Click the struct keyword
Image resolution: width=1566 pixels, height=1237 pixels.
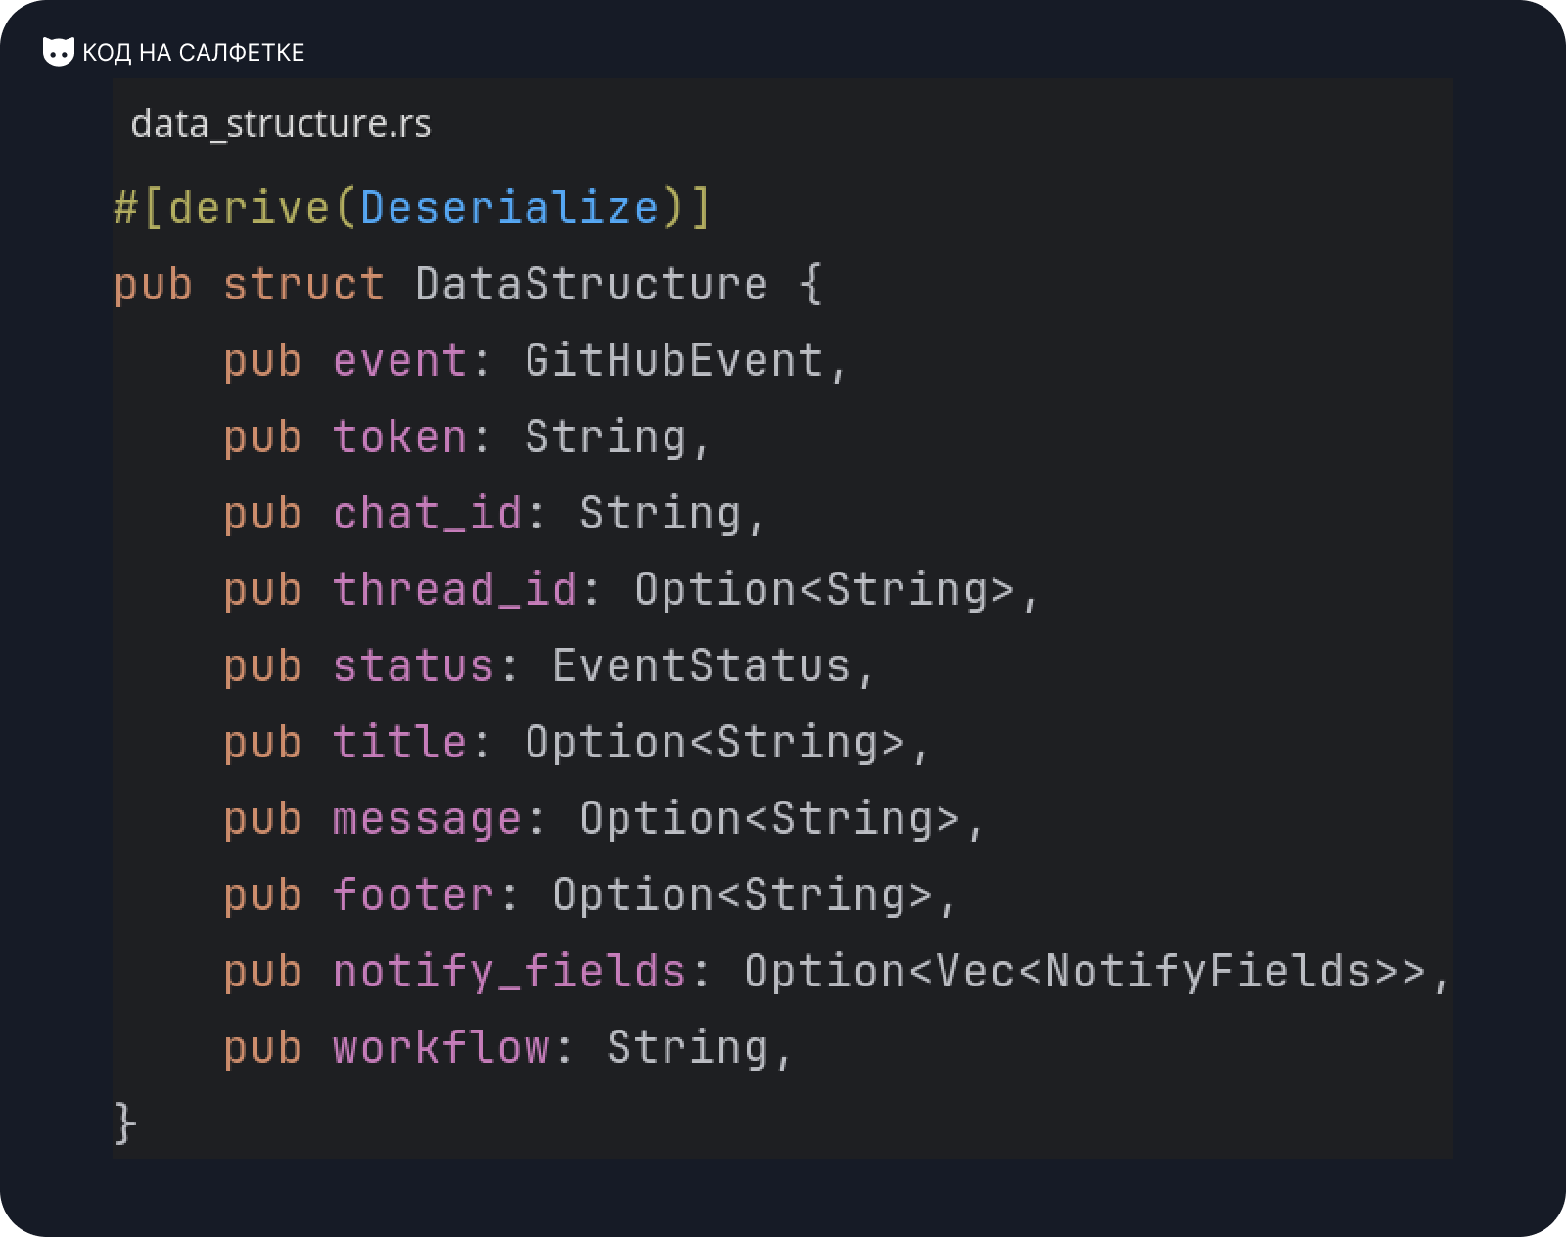point(303,284)
